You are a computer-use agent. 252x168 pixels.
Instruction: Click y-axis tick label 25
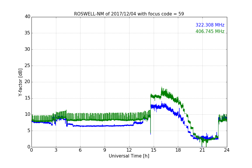pos(27,65)
